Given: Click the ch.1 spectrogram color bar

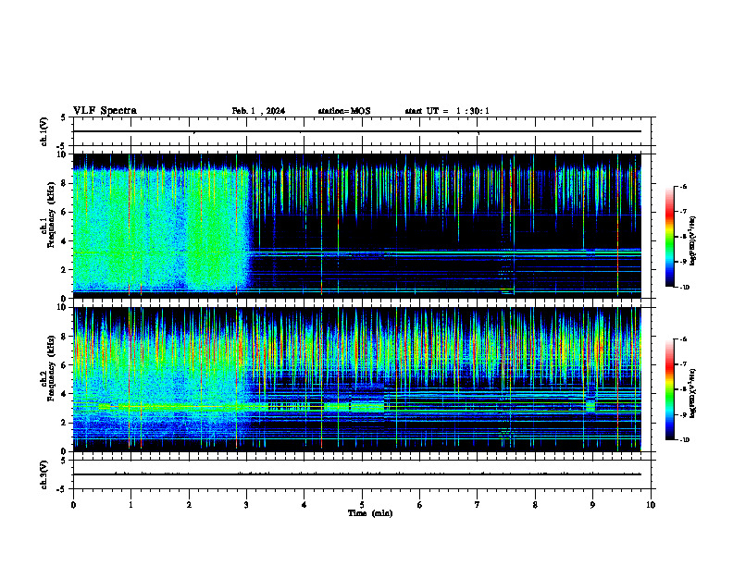Looking at the screenshot, I should pos(669,237).
